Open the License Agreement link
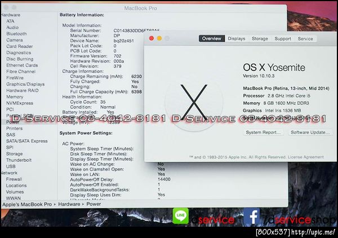 (x=306, y=157)
